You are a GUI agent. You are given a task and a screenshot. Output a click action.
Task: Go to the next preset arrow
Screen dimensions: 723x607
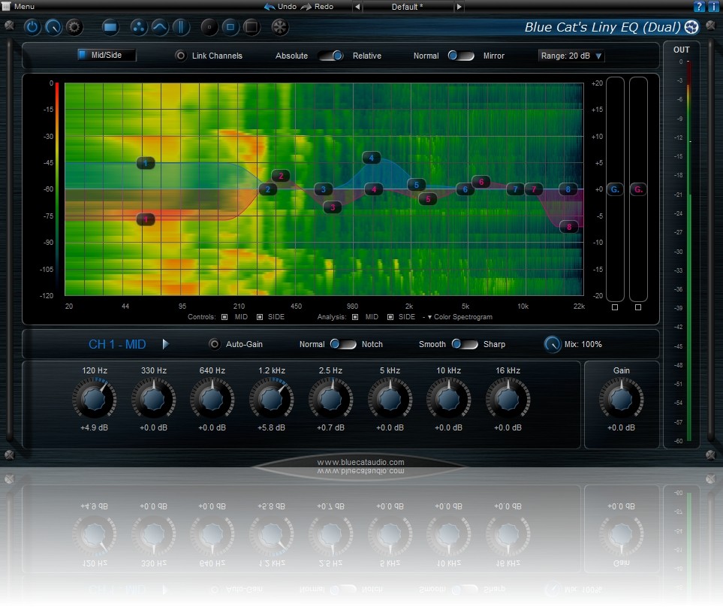pos(459,7)
